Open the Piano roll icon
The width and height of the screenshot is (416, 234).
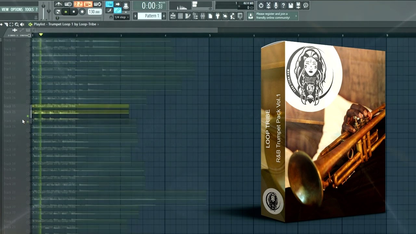(x=188, y=16)
